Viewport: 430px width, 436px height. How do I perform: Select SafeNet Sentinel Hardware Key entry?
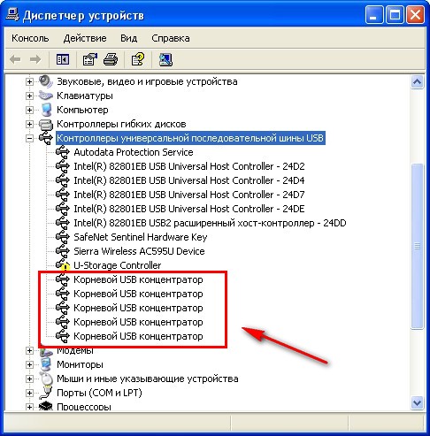(x=141, y=237)
